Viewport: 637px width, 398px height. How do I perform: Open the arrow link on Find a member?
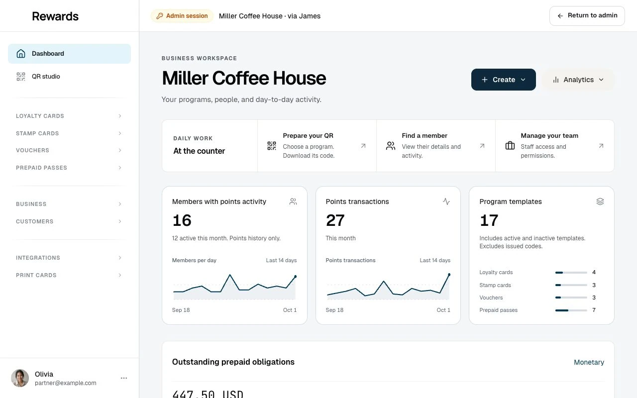[x=482, y=146]
